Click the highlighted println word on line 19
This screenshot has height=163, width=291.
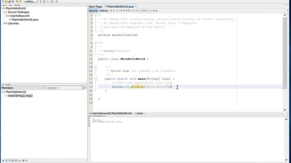coord(137,87)
